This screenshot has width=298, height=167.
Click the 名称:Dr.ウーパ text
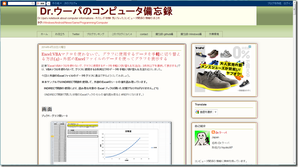220,143
